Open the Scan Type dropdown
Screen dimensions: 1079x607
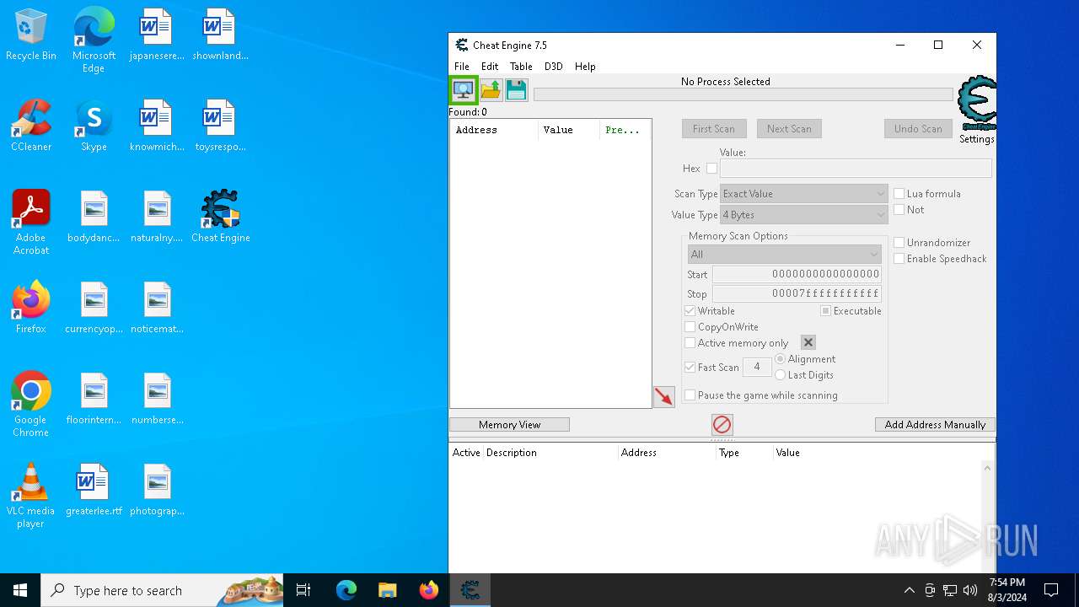[803, 194]
